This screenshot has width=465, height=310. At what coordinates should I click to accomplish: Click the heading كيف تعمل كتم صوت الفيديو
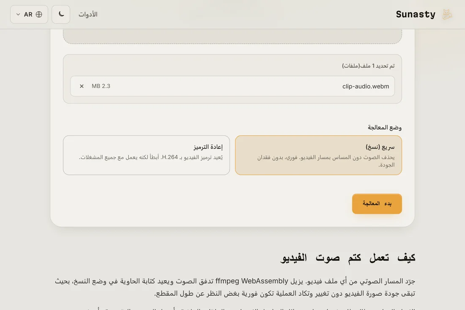click(348, 258)
